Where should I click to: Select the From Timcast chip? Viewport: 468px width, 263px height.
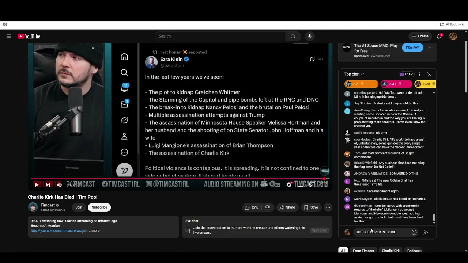coord(363,251)
